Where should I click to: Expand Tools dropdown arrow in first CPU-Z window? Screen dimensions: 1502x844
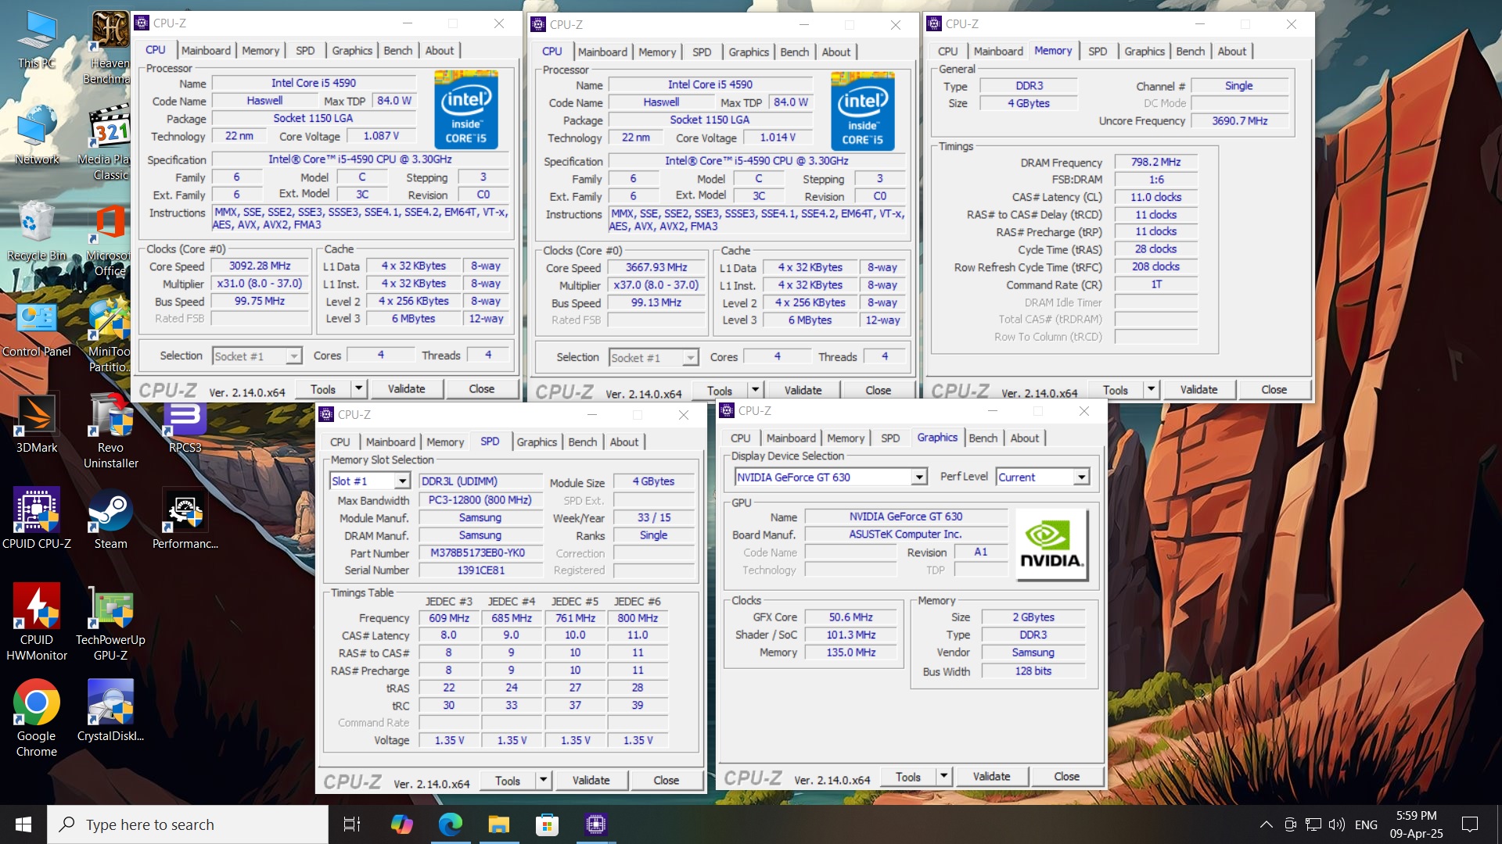tap(358, 388)
